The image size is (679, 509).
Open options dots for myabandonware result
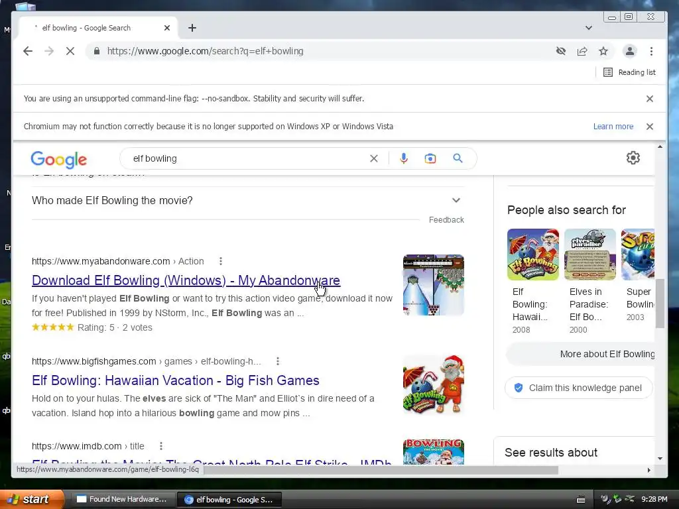pos(221,261)
